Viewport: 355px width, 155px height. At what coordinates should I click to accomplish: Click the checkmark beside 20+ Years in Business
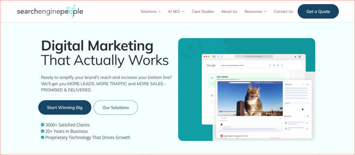pyautogui.click(x=43, y=131)
